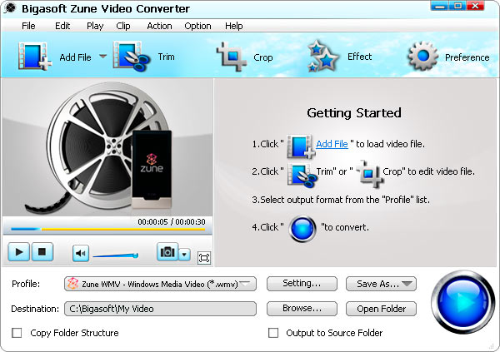Start conversion with large blue Convert button
Image resolution: width=500 pixels, height=352 pixels.
(463, 302)
